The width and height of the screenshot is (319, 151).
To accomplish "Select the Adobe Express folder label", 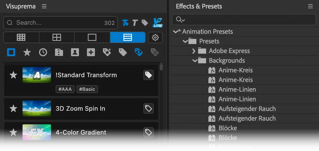I will (229, 51).
